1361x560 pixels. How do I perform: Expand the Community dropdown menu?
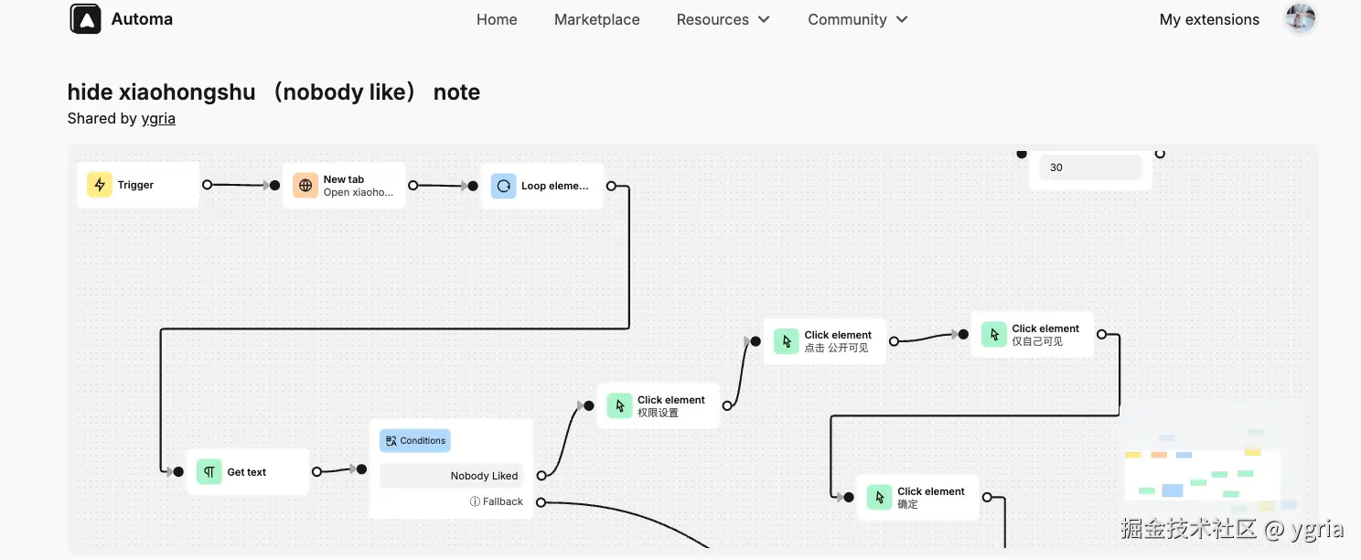[857, 19]
